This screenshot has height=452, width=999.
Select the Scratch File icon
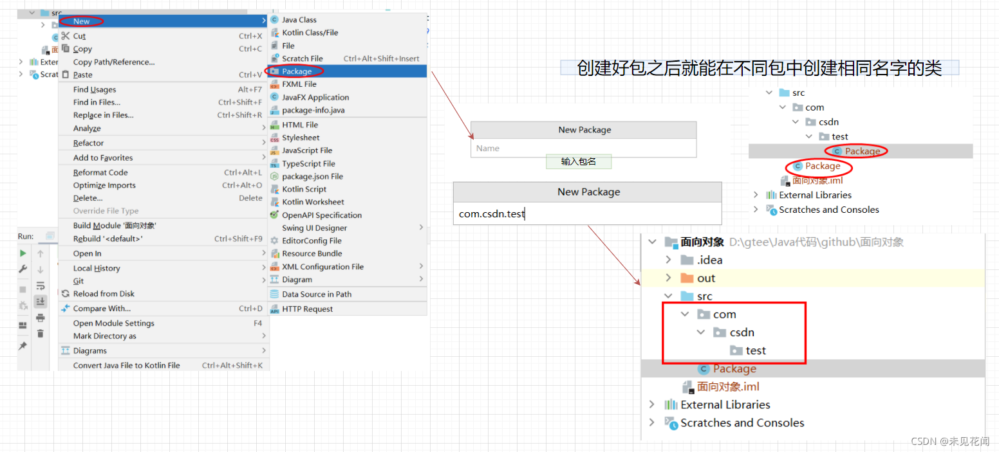point(275,59)
